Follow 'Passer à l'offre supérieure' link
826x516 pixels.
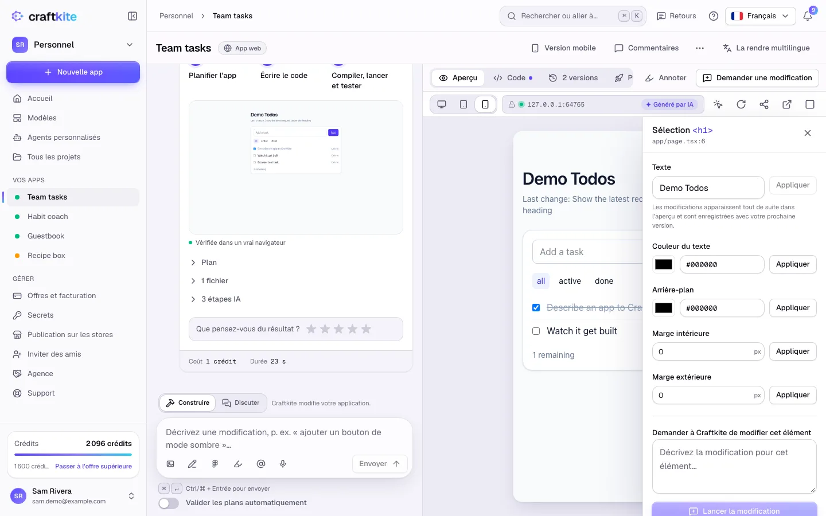(x=93, y=467)
